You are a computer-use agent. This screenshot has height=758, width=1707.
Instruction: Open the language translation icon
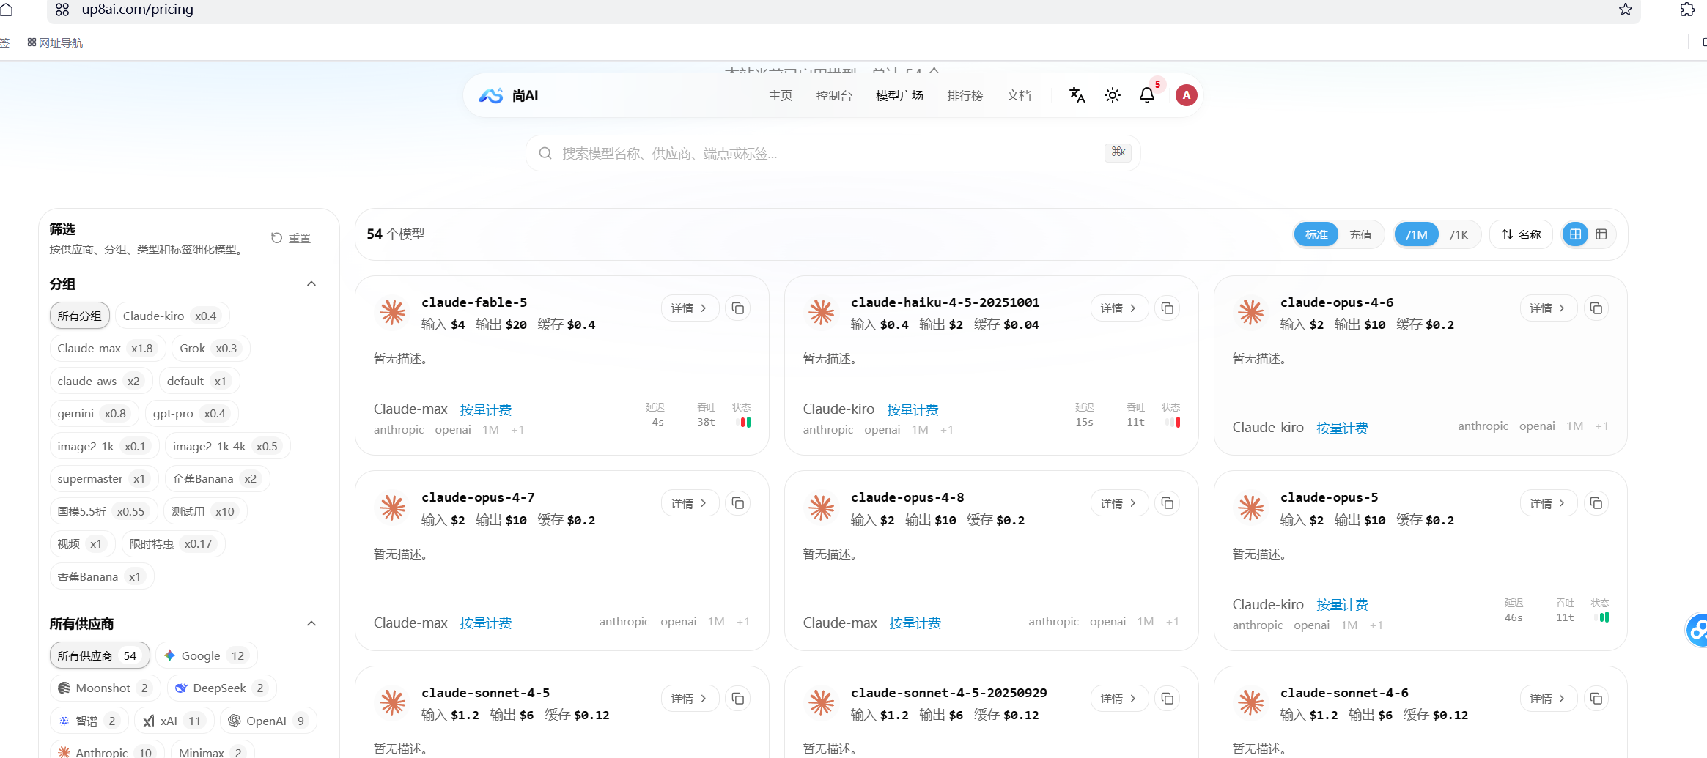1077,95
